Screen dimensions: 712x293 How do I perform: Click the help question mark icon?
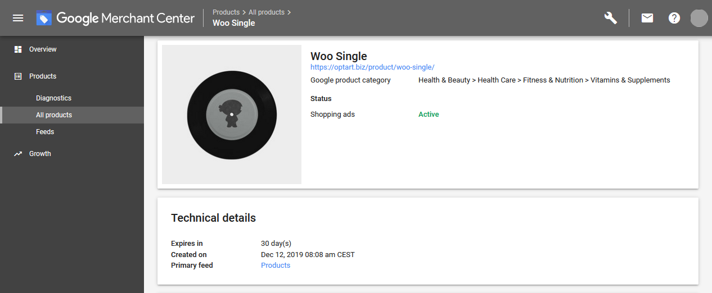(x=674, y=18)
